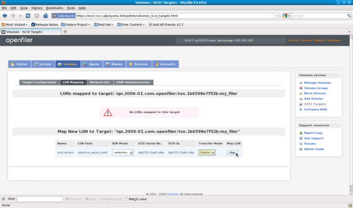Open the Transfer Mode blockio dropdown
Image resolution: width=353 pixels, height=208 pixels.
[207, 152]
